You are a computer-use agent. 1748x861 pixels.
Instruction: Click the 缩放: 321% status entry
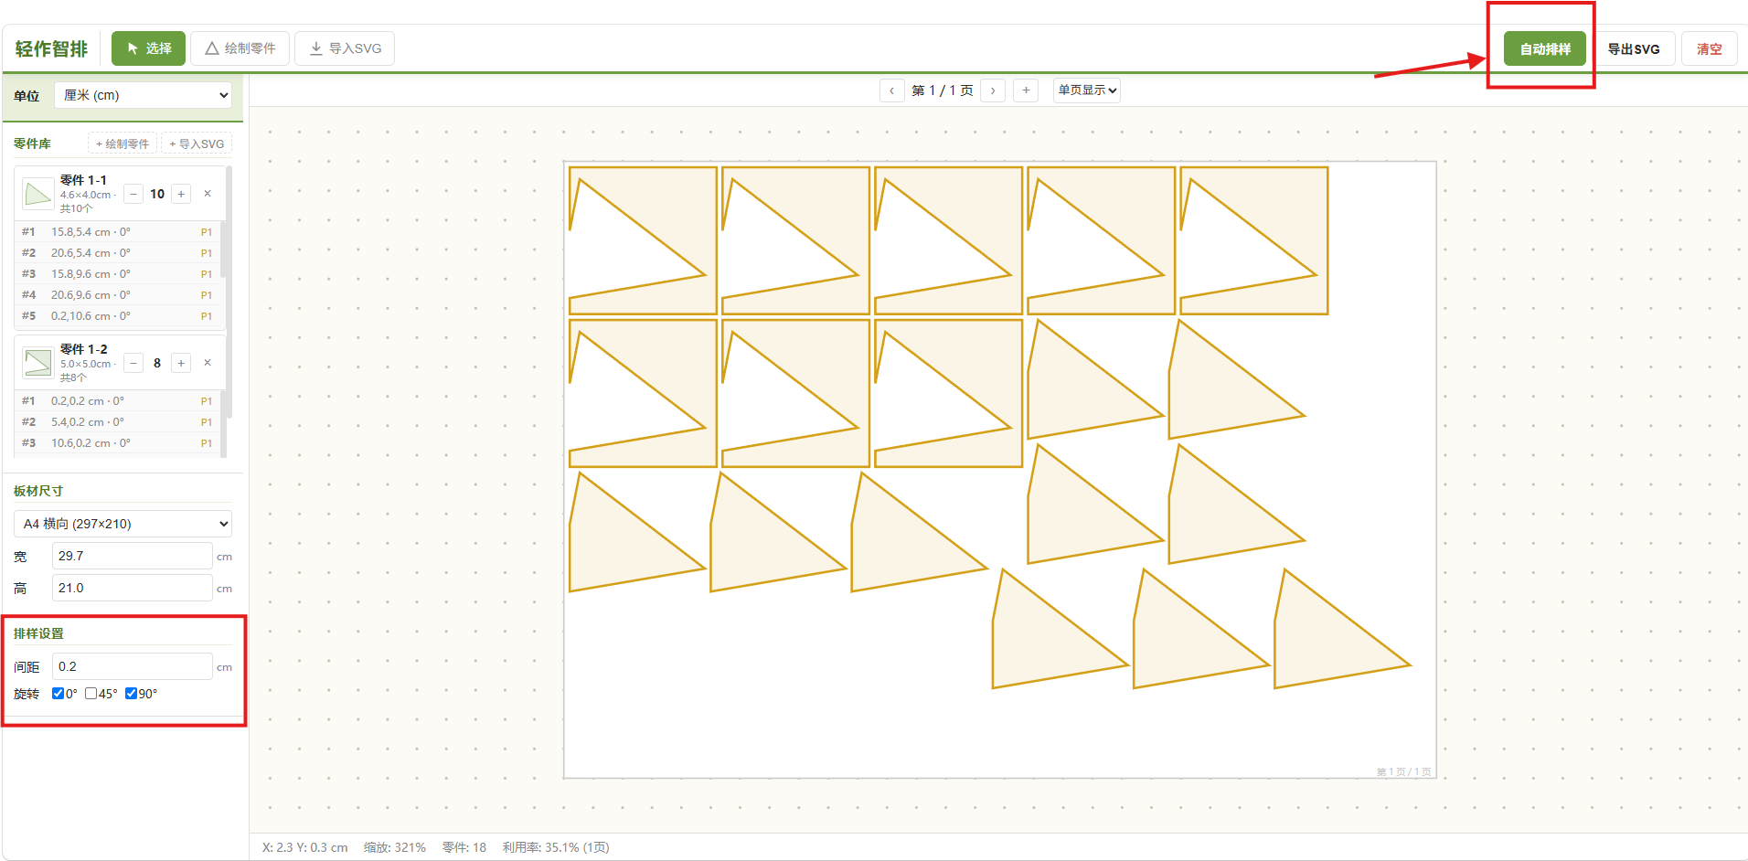tap(395, 847)
